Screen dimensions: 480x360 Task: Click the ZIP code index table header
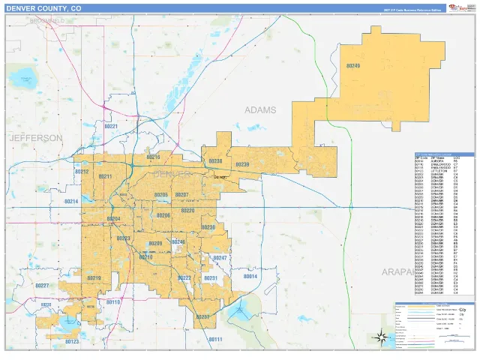coord(445,154)
